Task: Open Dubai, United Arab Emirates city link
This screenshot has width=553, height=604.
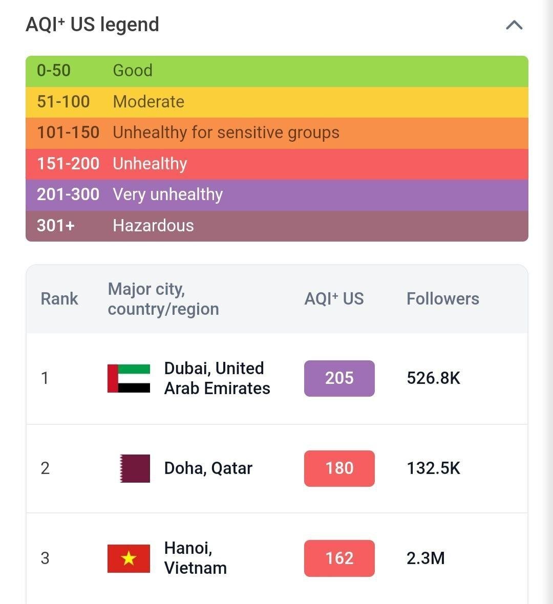Action: click(217, 378)
